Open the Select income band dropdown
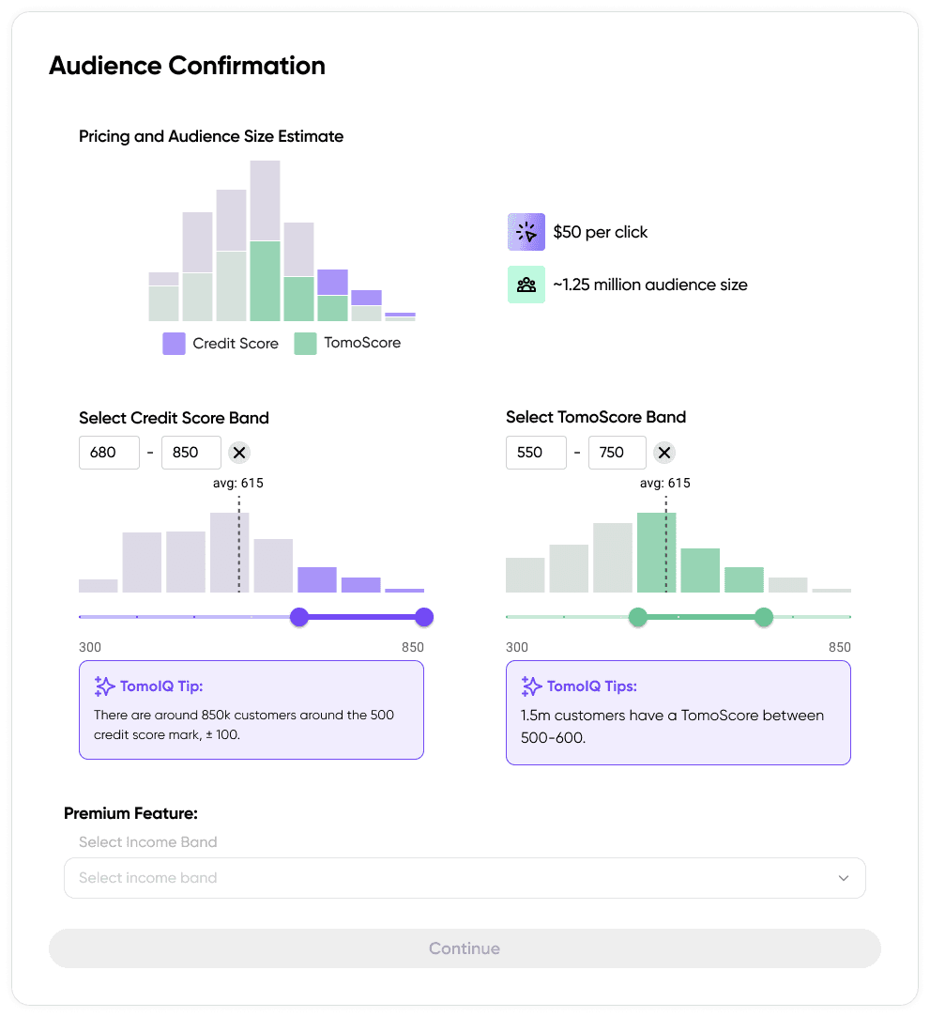Screen dimensions: 930x1017 point(465,878)
